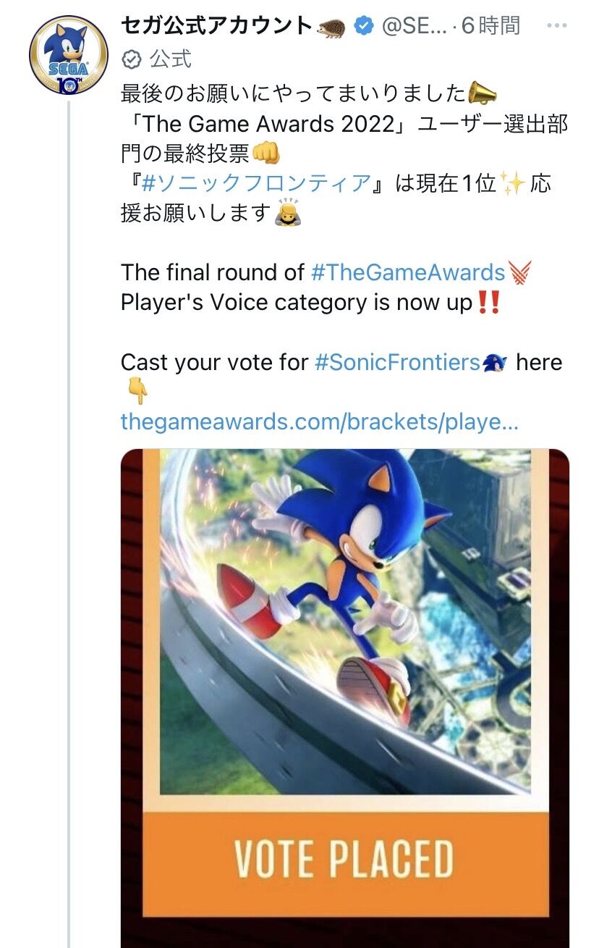Open the SEGA profile avatar
Viewport: 599px width, 948px height.
68,55
